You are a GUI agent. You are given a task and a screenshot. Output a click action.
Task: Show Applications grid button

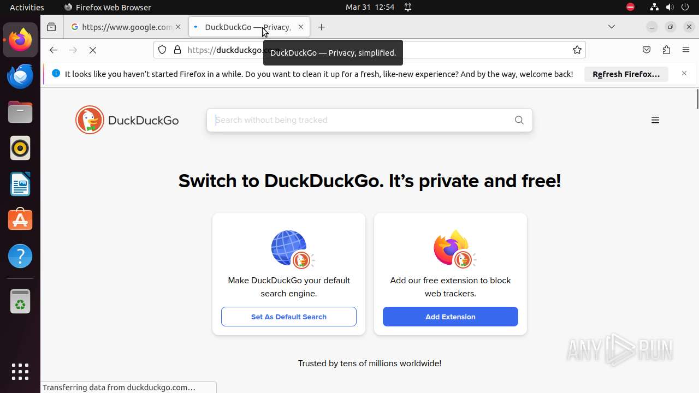tap(20, 372)
